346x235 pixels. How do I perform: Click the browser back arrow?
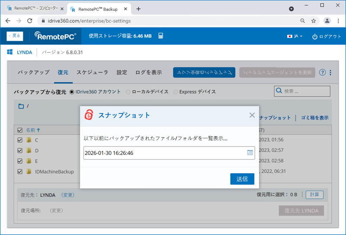tap(8, 21)
